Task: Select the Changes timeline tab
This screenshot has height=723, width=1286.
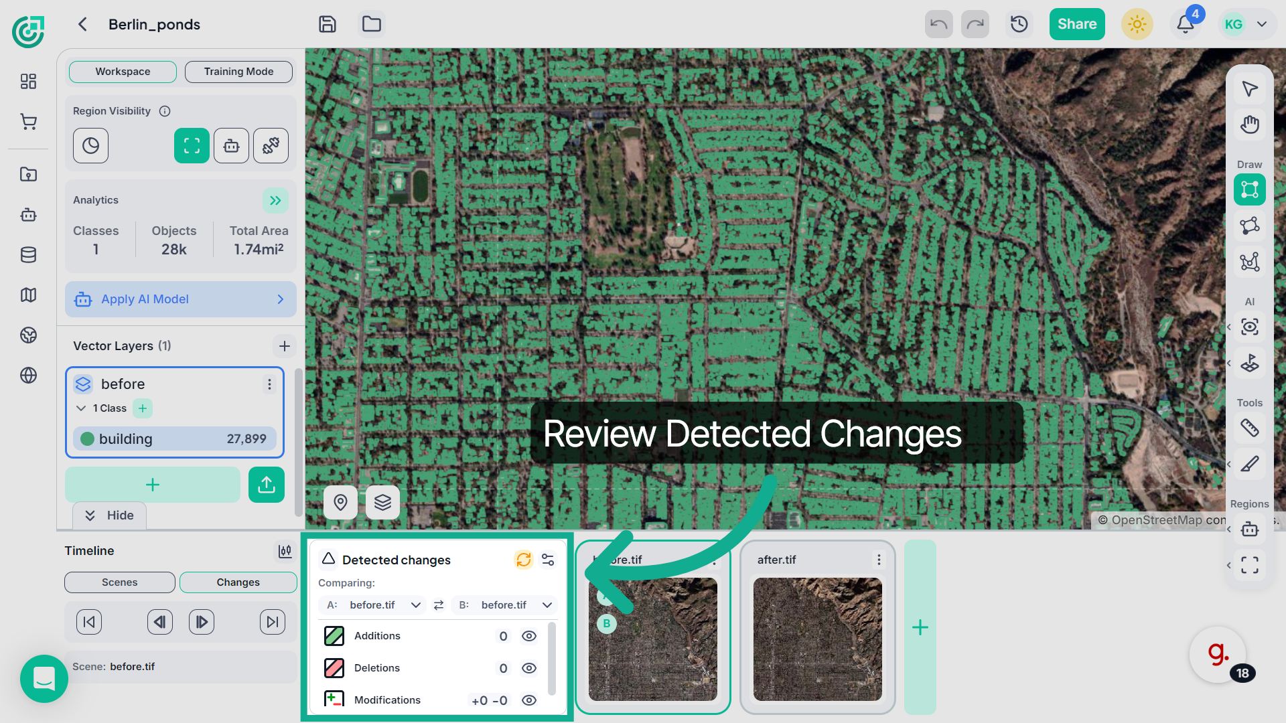Action: pyautogui.click(x=238, y=582)
